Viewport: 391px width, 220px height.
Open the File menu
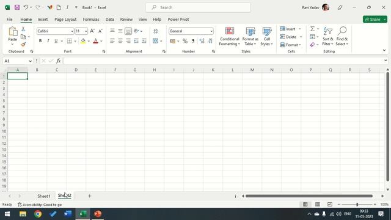coord(10,19)
